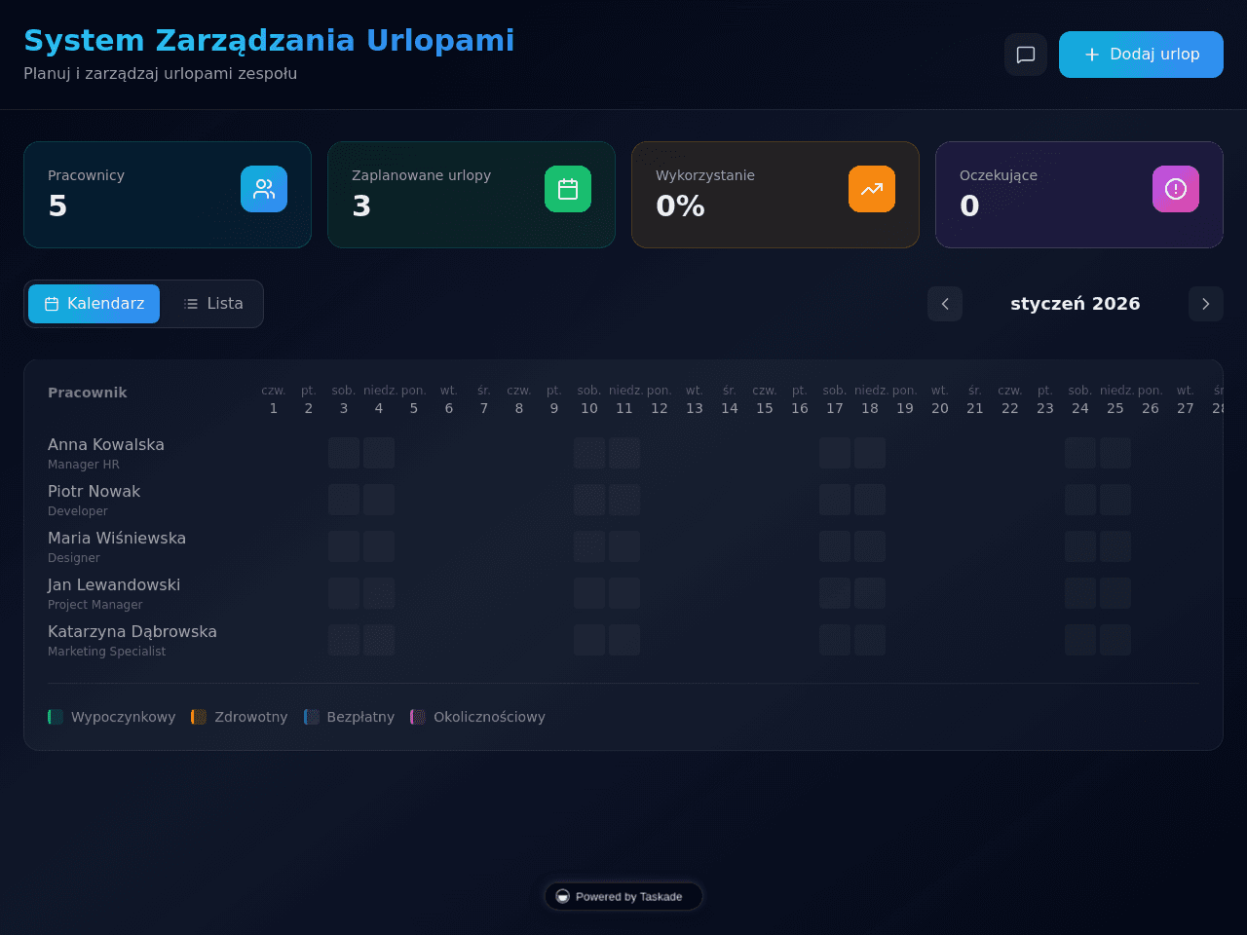Click Anna Kowalska's cell for Saturday 3
1247x935 pixels.
click(344, 453)
